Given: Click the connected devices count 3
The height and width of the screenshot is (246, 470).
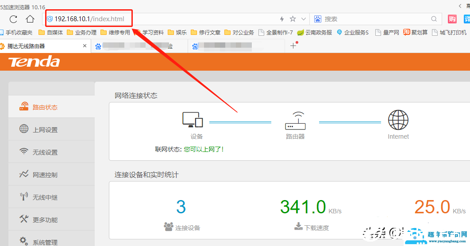Looking at the screenshot, I should pos(181,207).
